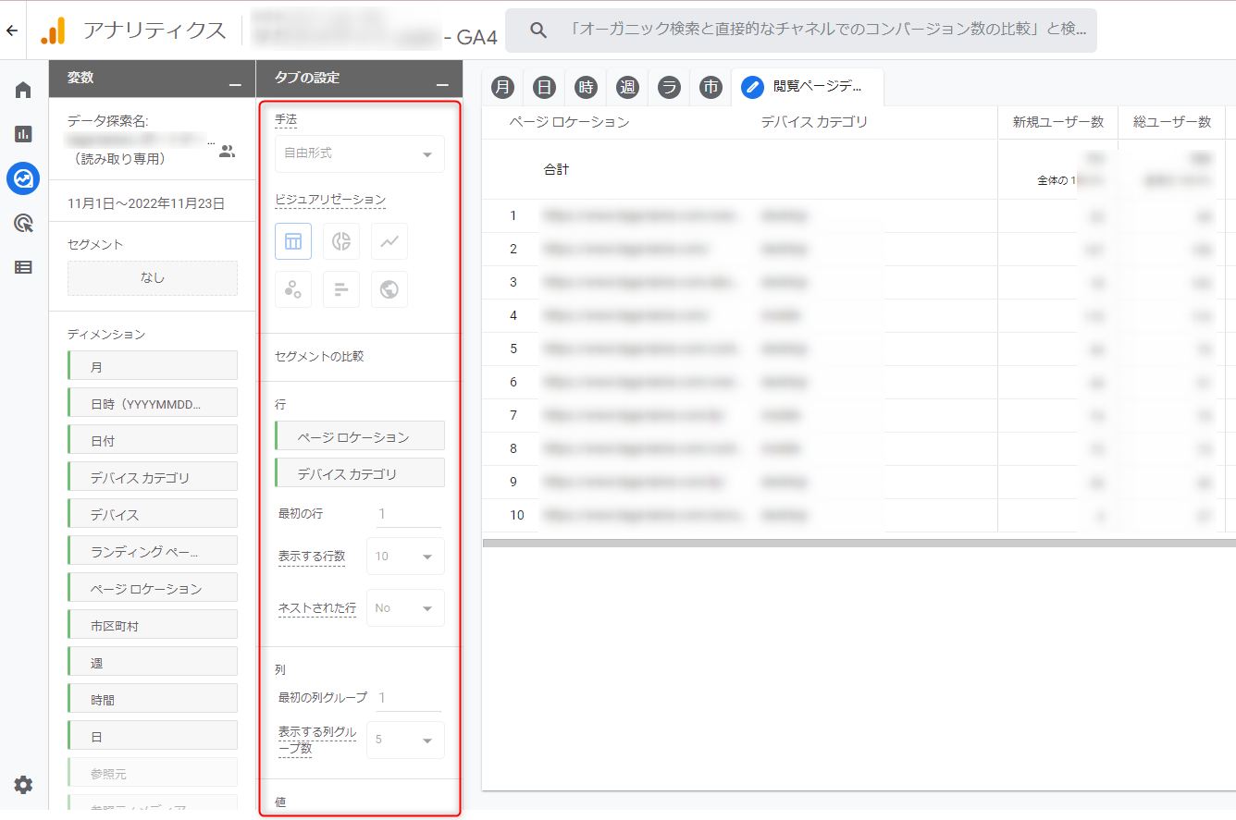Select the ランディング ペー… dimension
Viewport: 1236px width, 820px height.
coord(153,551)
